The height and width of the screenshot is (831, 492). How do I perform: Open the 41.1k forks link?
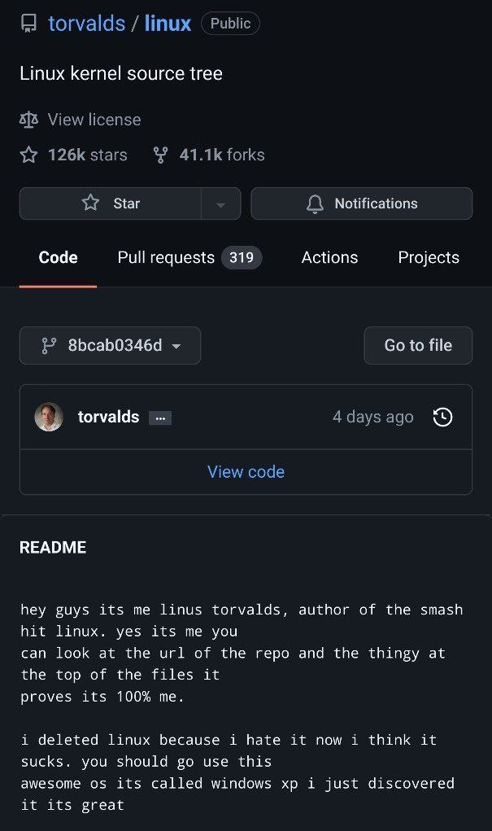[221, 155]
